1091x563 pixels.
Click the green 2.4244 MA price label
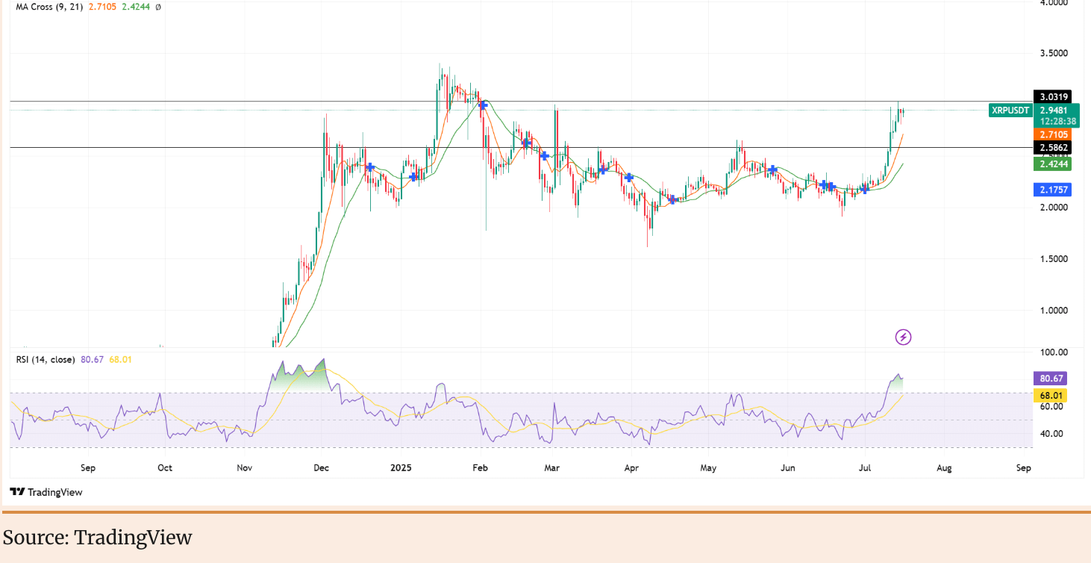click(1053, 164)
